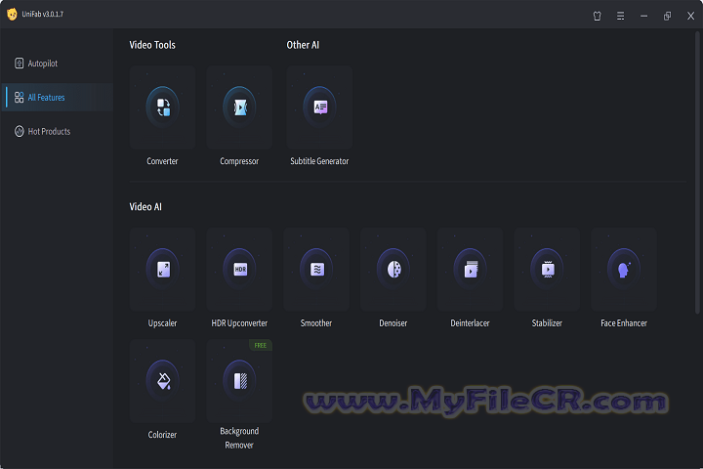Click the vertical scrollbar on the right
703x469 pixels.
pos(697,173)
